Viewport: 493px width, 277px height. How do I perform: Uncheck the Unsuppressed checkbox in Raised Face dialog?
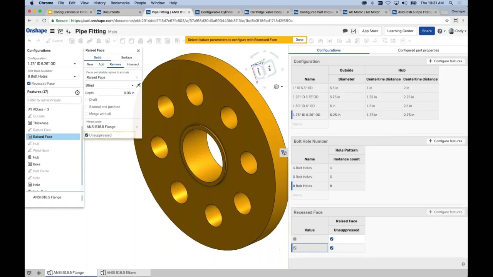click(x=87, y=135)
